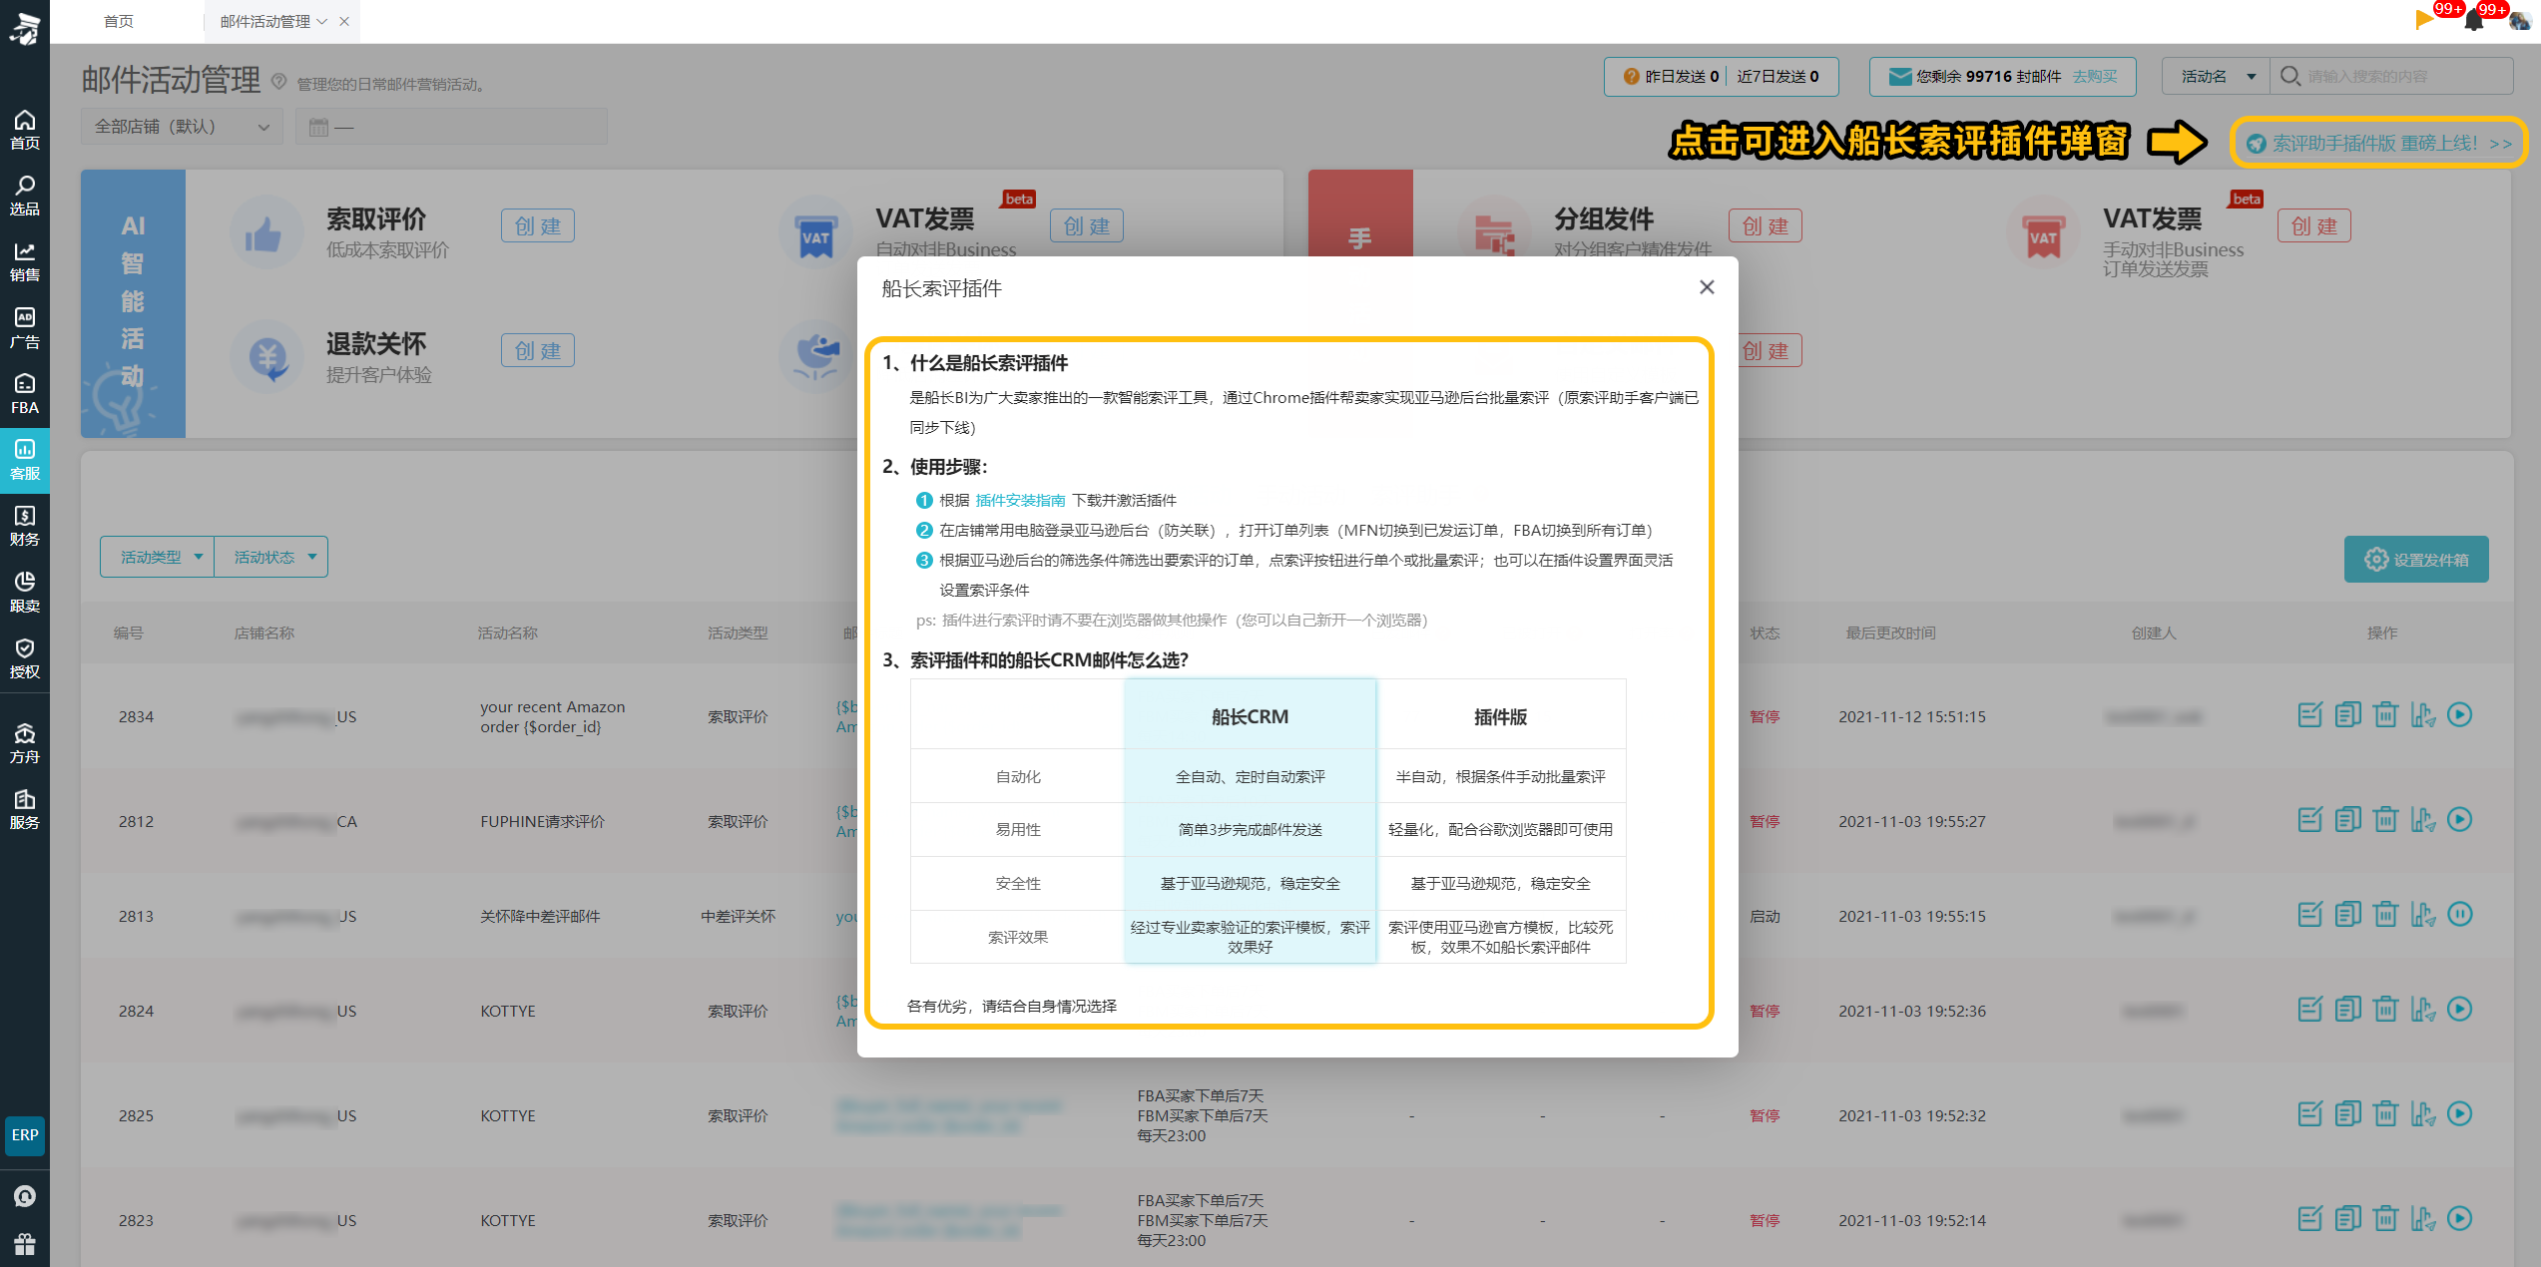Expand the 邮件活动管理 tab chevron
Viewport: 2541px width, 1267px height.
pos(321,21)
